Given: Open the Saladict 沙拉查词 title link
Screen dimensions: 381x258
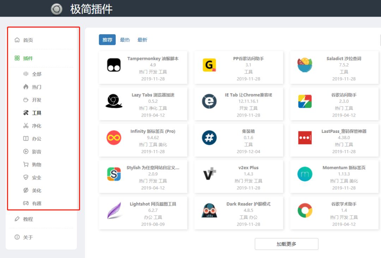Looking at the screenshot, I should (344, 59).
